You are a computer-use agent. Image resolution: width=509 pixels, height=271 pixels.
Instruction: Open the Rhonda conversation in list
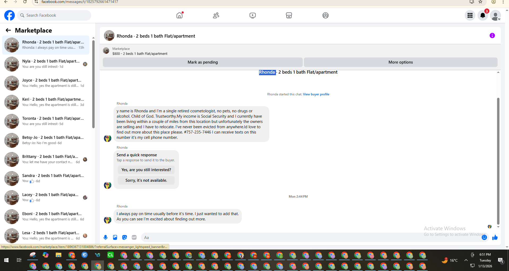[x=46, y=45]
